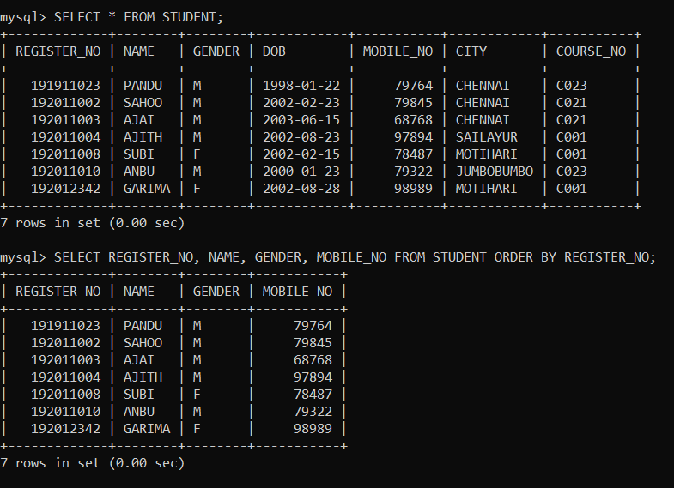The height and width of the screenshot is (488, 674).
Task: Click MOTIHARI in SUBI's row
Action: 487,154
